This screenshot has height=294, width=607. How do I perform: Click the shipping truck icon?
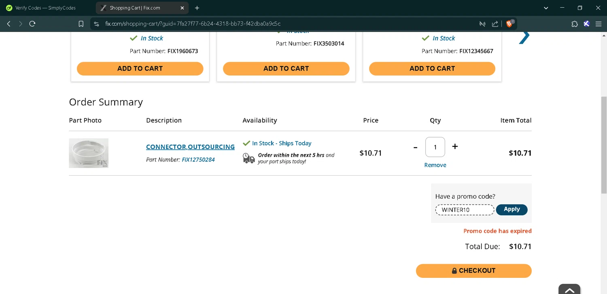(248, 158)
